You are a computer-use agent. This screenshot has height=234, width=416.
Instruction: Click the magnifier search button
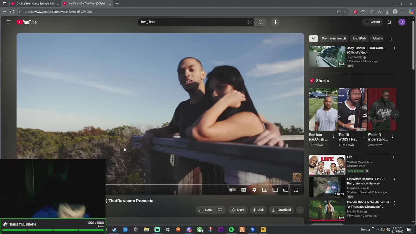click(x=261, y=22)
